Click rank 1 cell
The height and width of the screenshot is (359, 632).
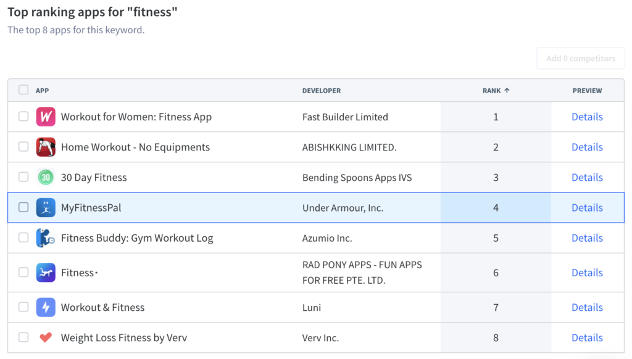[496, 117]
